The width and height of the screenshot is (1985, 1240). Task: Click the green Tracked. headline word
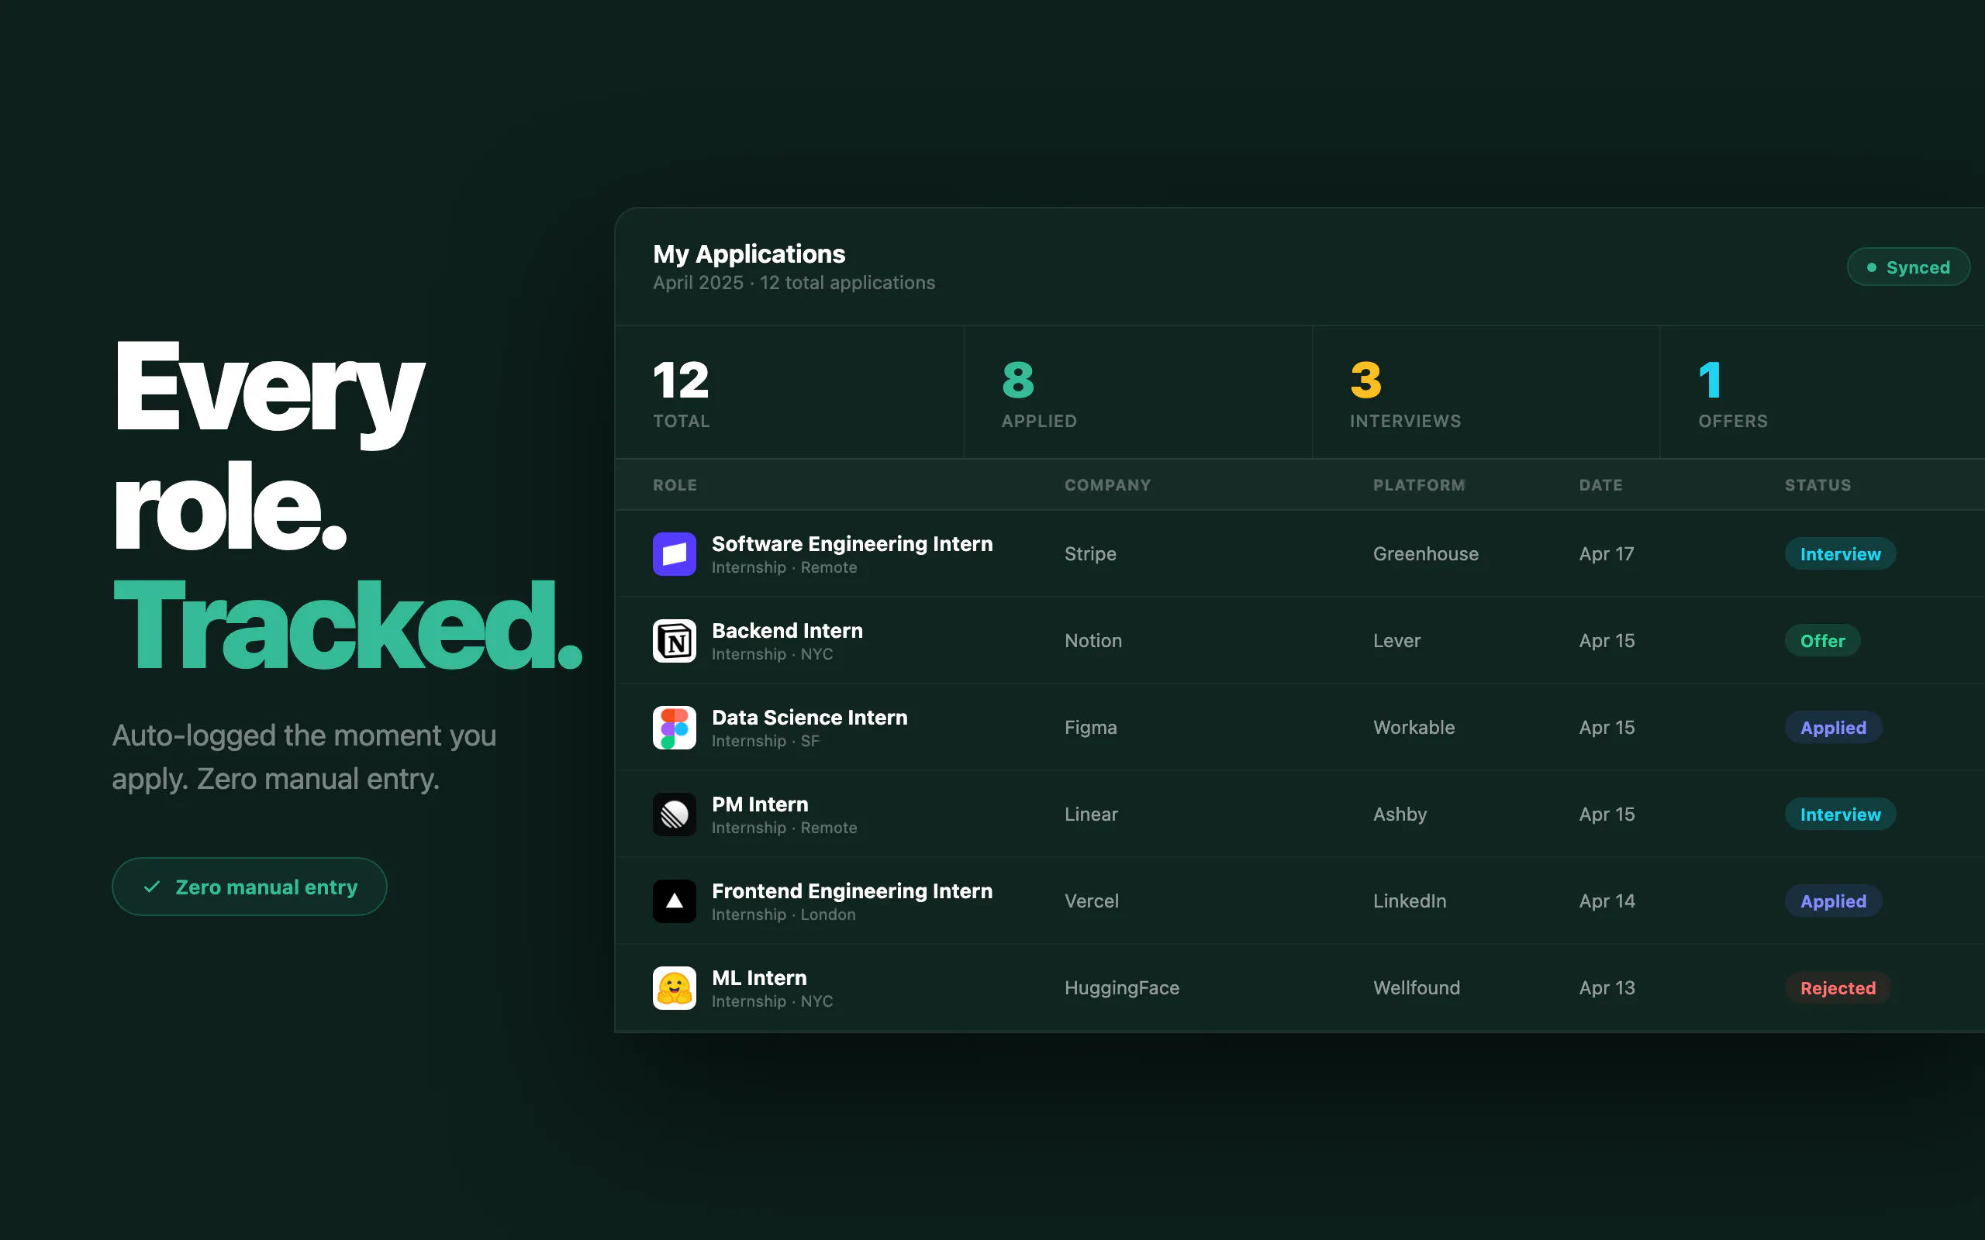point(348,625)
